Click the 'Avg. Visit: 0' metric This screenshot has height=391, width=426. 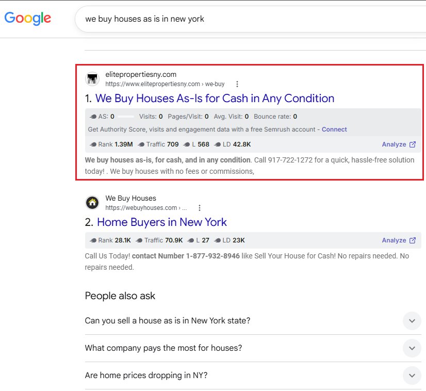coord(231,117)
